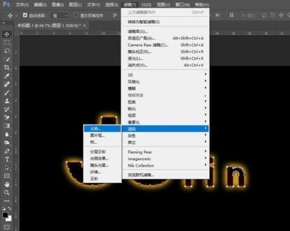Select the Eraser tool
290x231 pixels.
7,117
